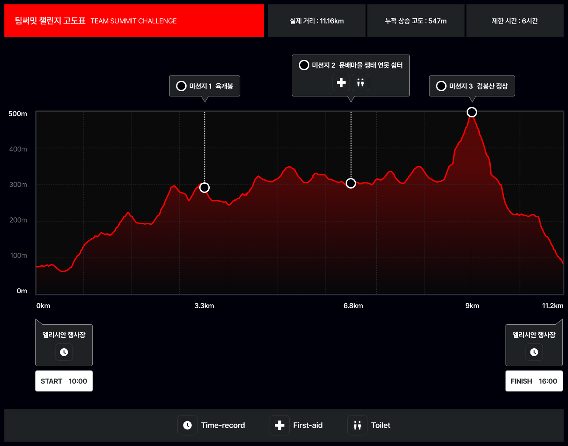The width and height of the screenshot is (568, 446).
Task: Click the Time-record legend clock icon
Action: point(187,425)
